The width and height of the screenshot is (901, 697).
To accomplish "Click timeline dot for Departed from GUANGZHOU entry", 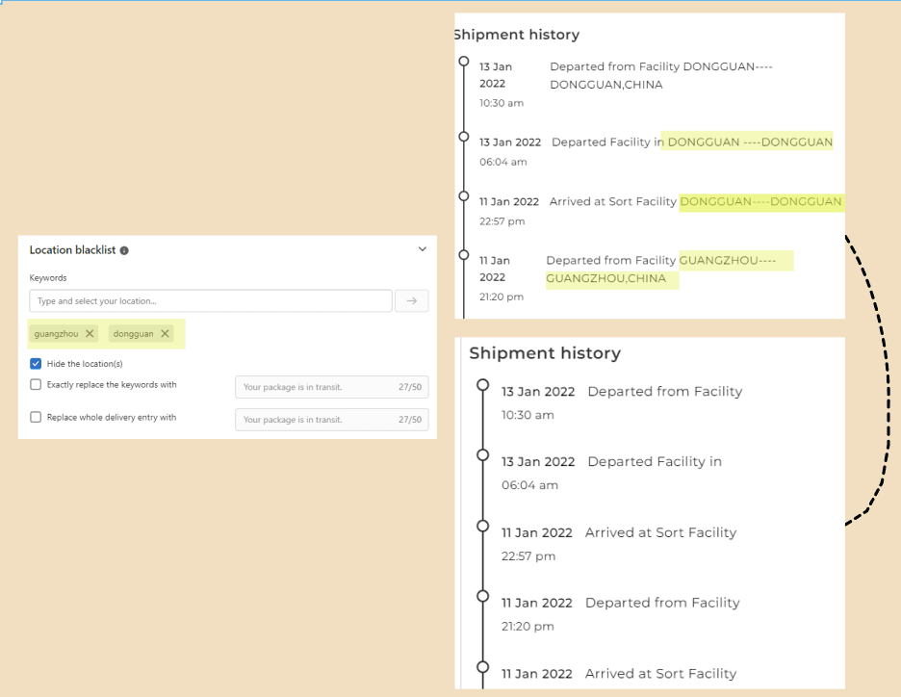I will [x=464, y=254].
